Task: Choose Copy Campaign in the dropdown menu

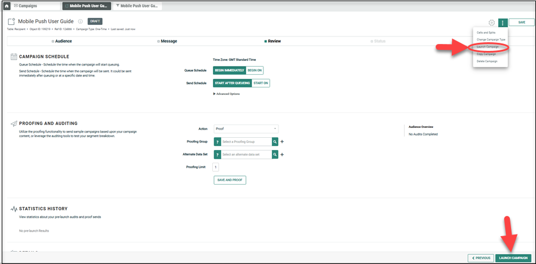Action: pos(486,54)
